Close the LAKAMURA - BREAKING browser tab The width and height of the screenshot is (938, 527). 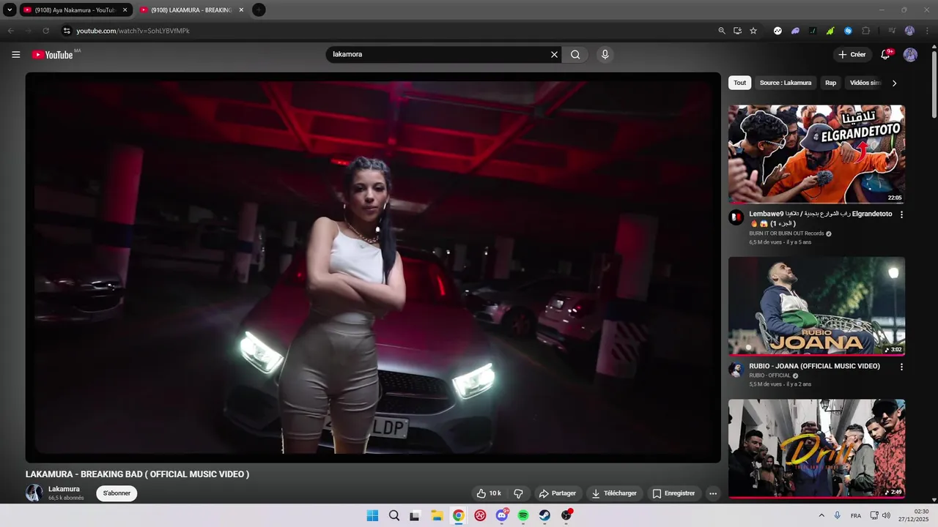click(x=241, y=10)
